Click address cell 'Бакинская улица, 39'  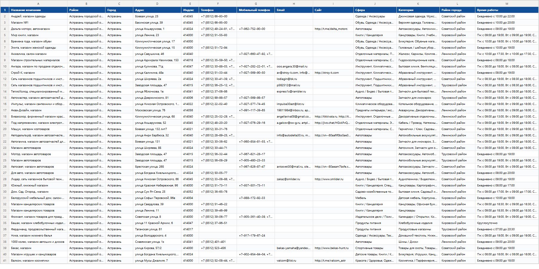coord(157,23)
